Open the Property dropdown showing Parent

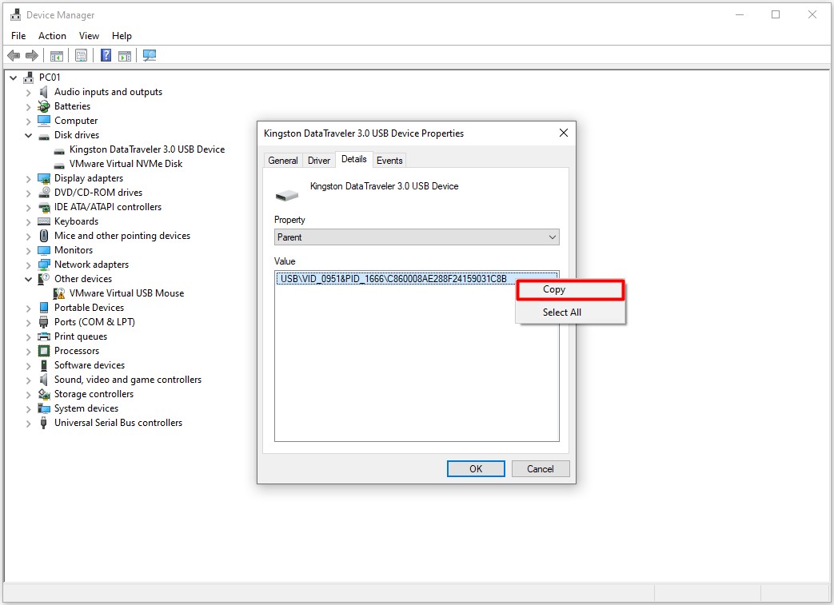[417, 237]
